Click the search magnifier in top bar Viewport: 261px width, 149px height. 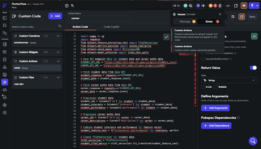72,6
